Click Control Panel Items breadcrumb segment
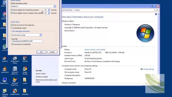Screen dimensions: 172x97 [x=67, y=10]
